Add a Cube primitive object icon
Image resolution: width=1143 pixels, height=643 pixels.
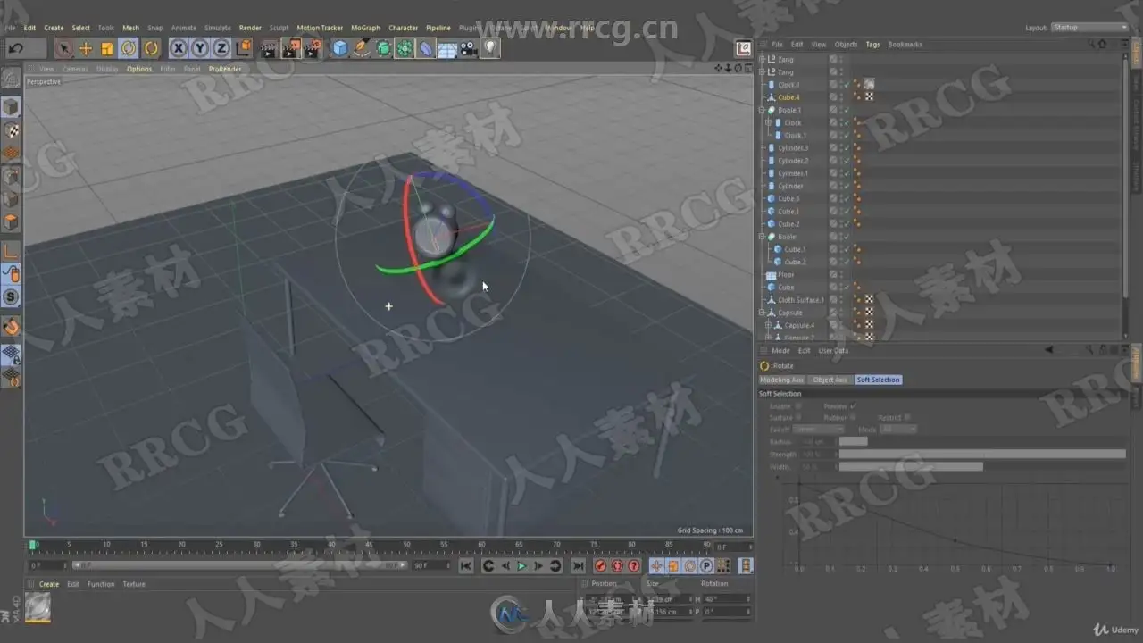pos(340,48)
